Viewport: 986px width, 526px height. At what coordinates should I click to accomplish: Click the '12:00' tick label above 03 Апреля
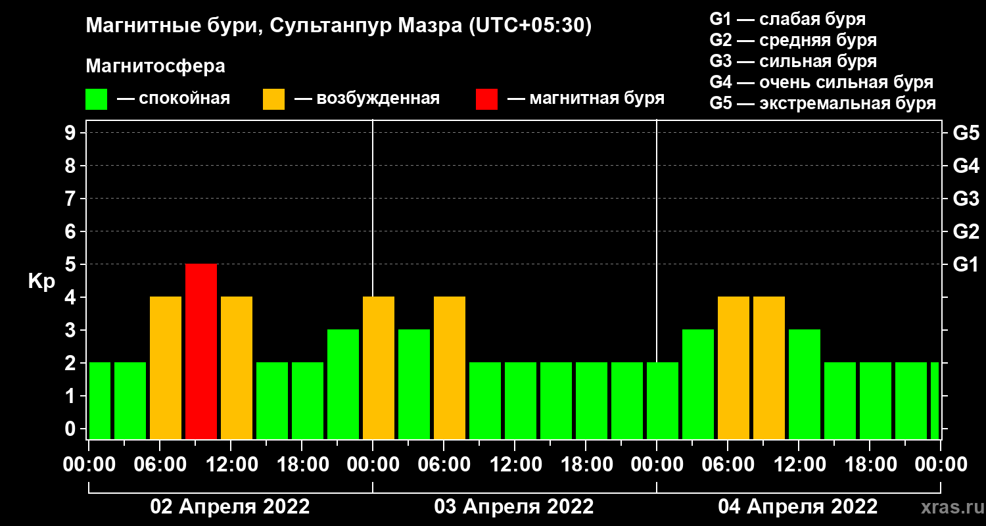pyautogui.click(x=515, y=464)
